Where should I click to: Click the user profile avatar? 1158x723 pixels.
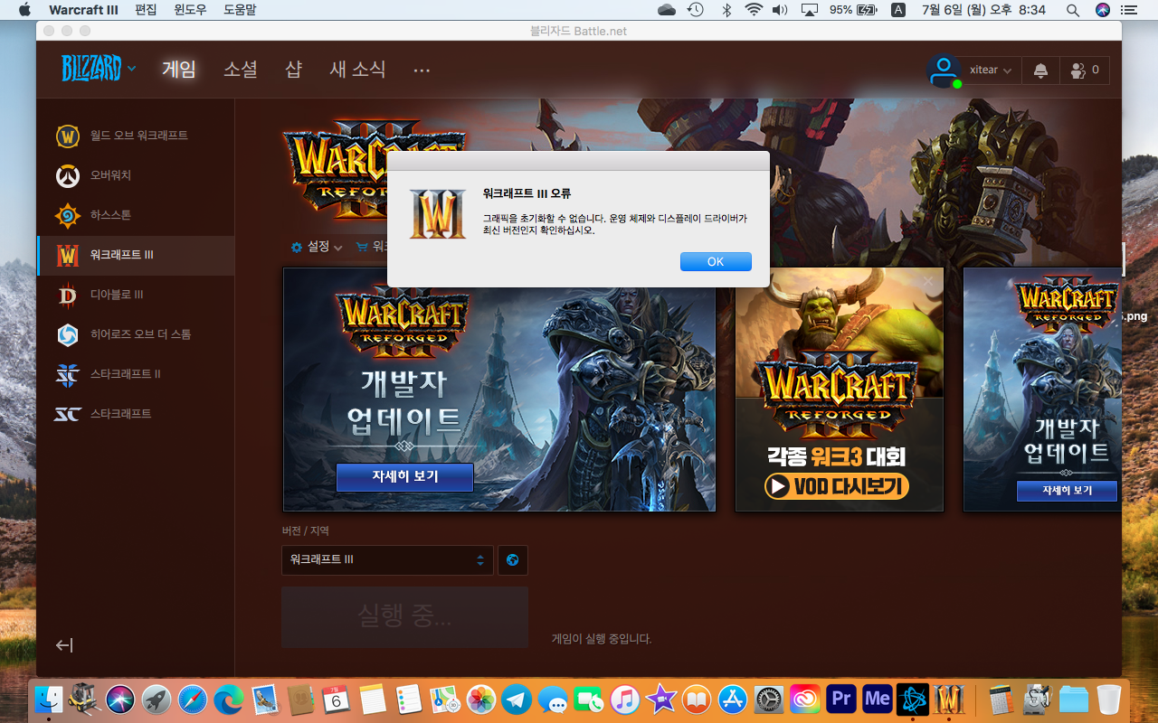click(944, 70)
